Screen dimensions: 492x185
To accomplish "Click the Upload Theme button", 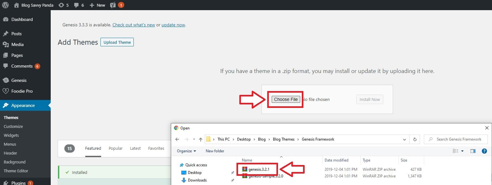I will pos(117,42).
